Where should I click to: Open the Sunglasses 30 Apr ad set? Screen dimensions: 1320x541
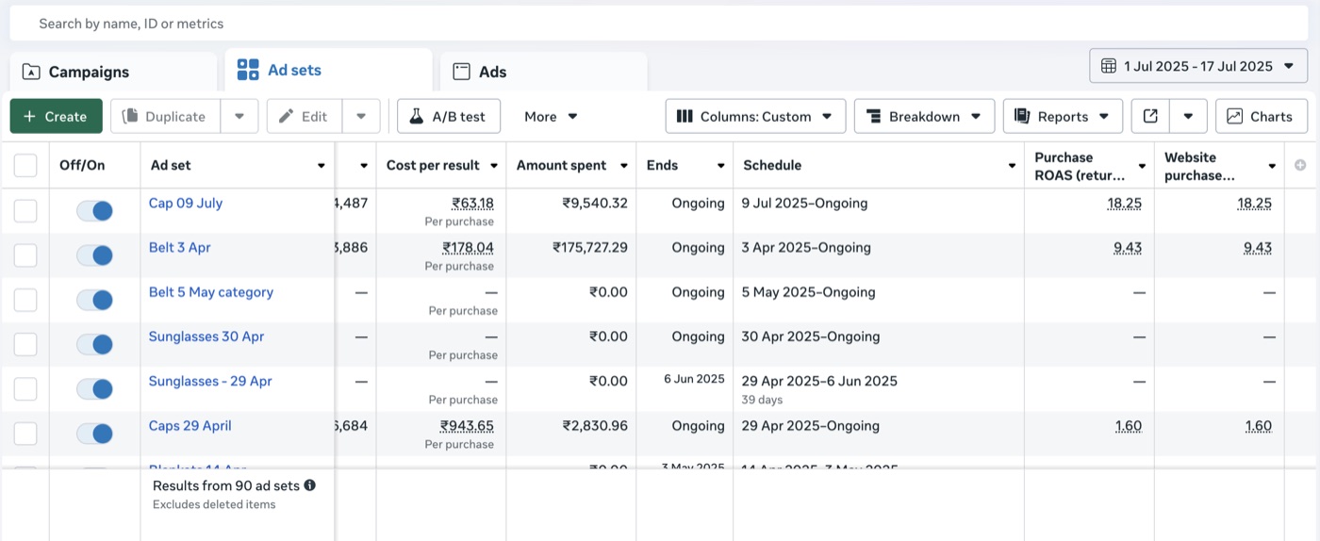tap(206, 336)
